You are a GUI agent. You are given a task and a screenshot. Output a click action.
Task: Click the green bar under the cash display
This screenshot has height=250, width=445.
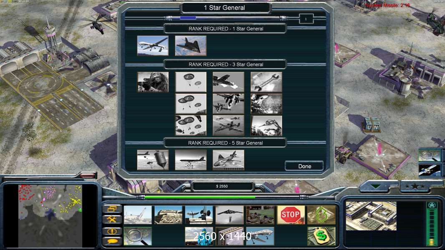coord(200,197)
